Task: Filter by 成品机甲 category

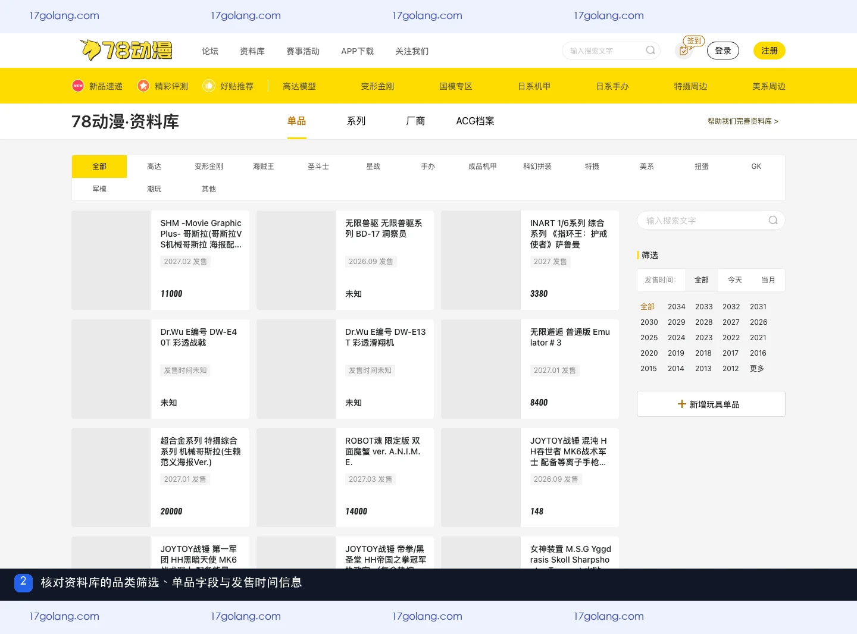Action: pyautogui.click(x=483, y=167)
